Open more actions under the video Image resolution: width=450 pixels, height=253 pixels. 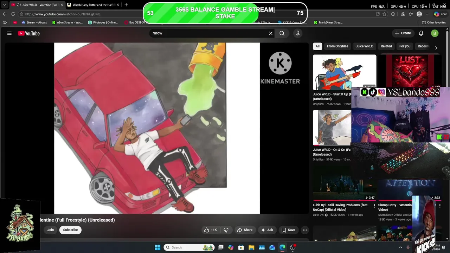(x=305, y=230)
